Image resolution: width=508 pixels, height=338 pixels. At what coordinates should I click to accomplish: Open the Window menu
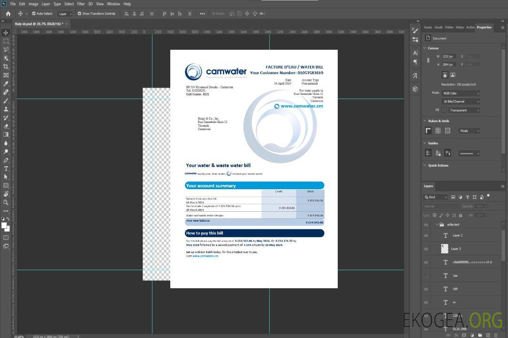113,4
